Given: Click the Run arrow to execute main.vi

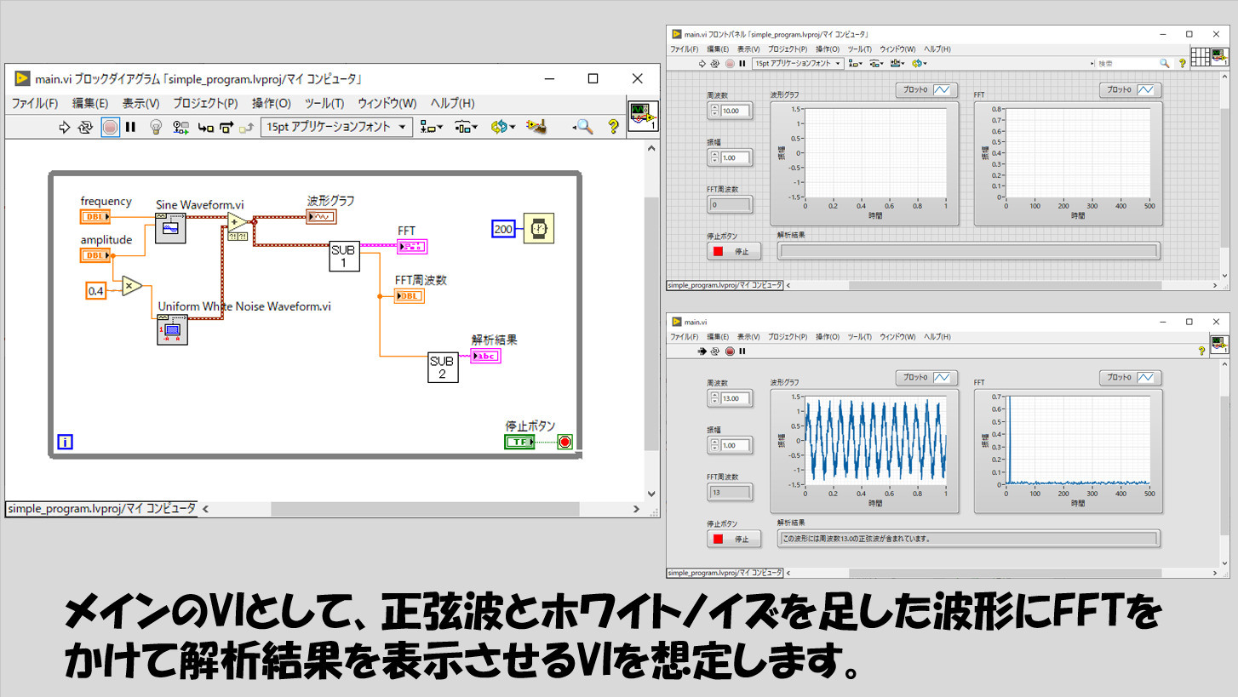Looking at the screenshot, I should pyautogui.click(x=64, y=126).
